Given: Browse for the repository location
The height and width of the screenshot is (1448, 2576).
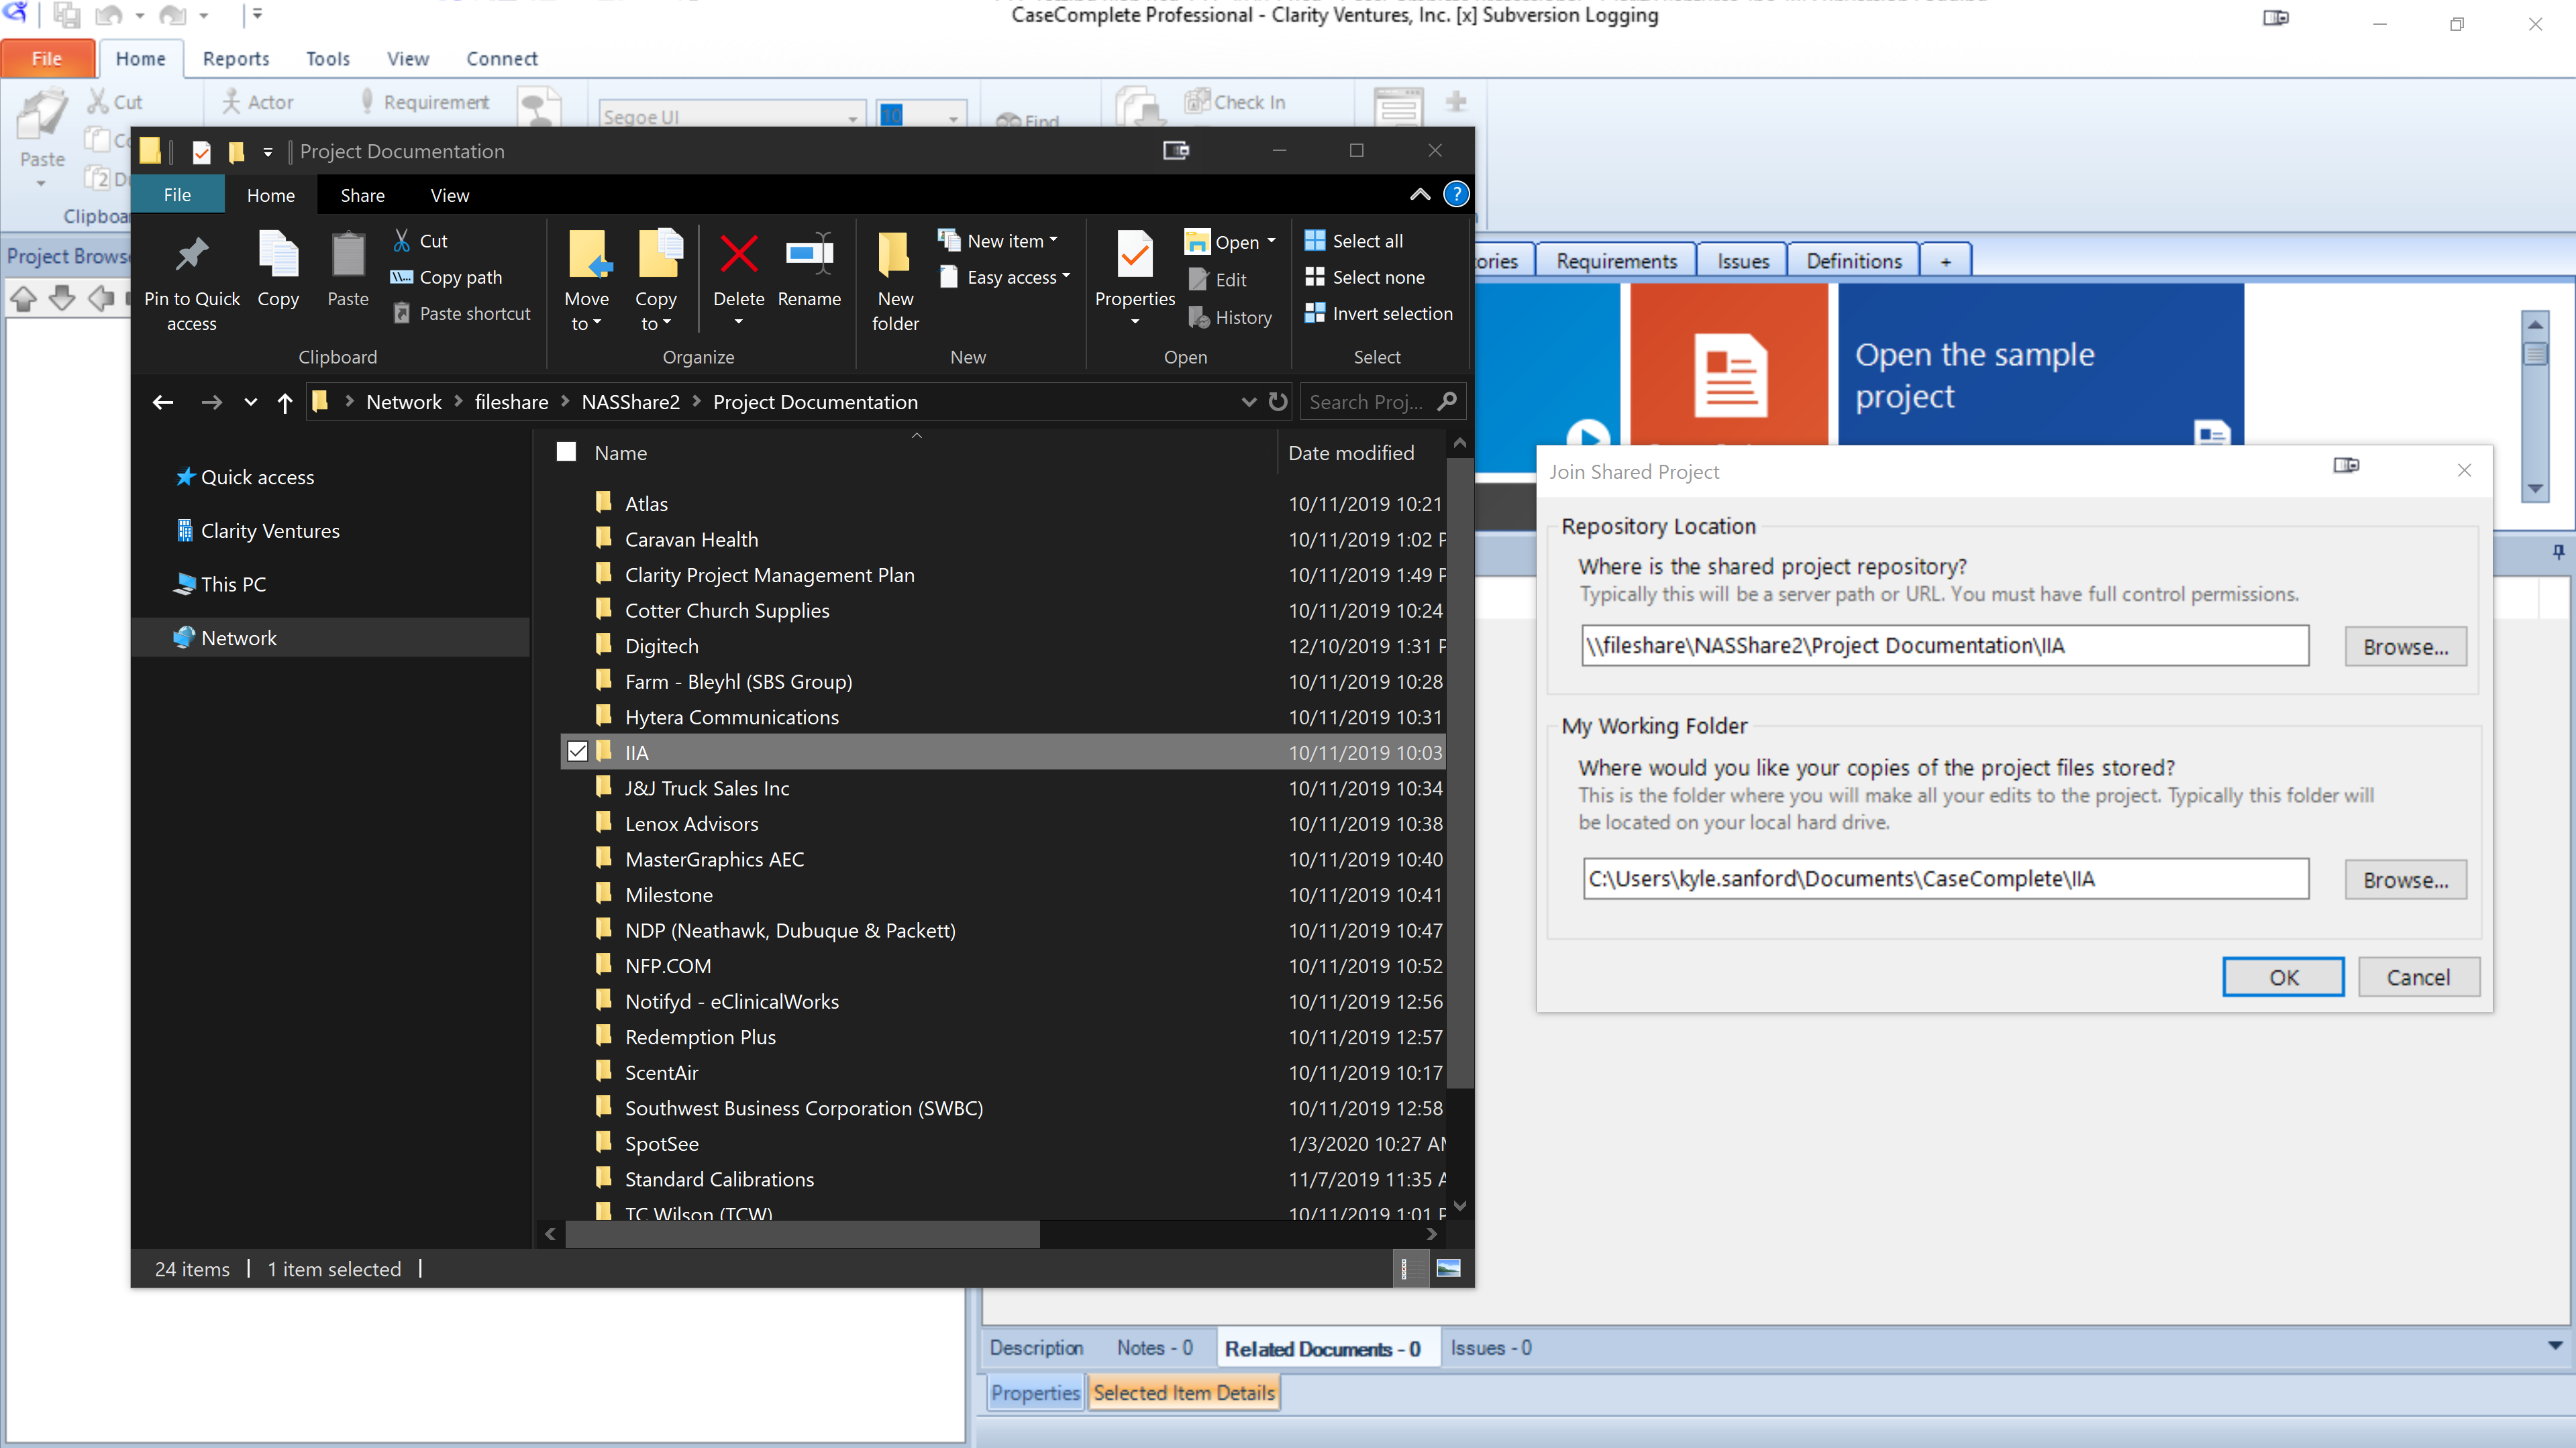Looking at the screenshot, I should point(2405,647).
